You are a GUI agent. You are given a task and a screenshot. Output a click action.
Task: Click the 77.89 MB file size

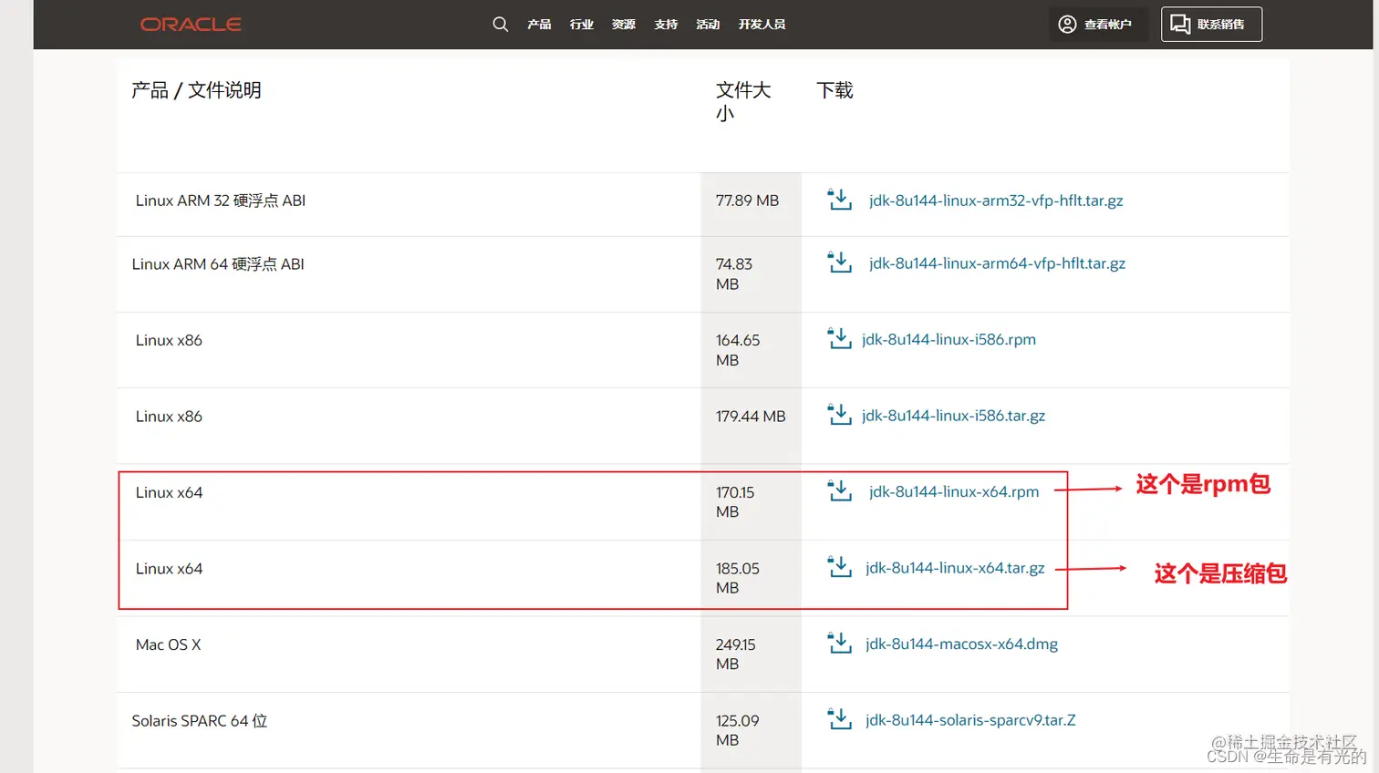pyautogui.click(x=747, y=201)
